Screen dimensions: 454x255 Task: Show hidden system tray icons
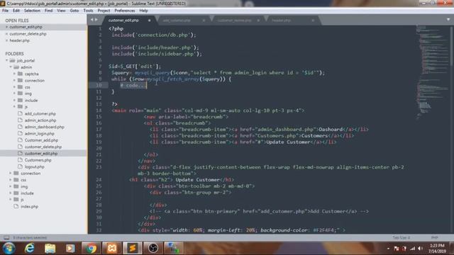point(388,249)
